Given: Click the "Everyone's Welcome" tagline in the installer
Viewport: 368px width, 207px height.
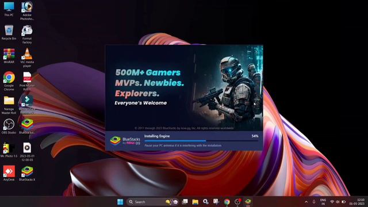Looking at the screenshot, I should point(140,103).
